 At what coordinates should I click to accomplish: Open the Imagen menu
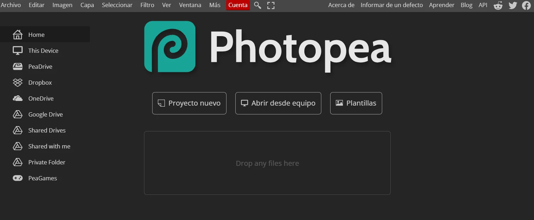(63, 5)
